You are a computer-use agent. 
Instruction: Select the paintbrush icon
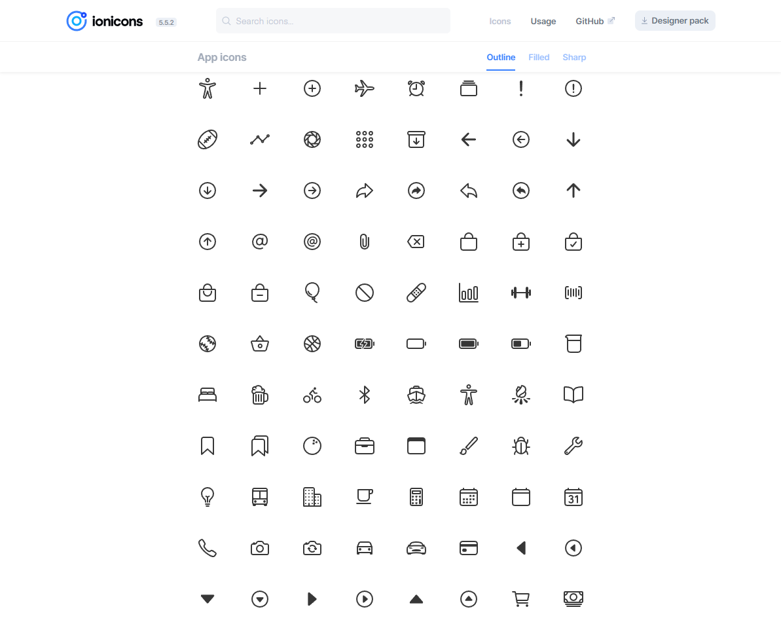(x=469, y=446)
